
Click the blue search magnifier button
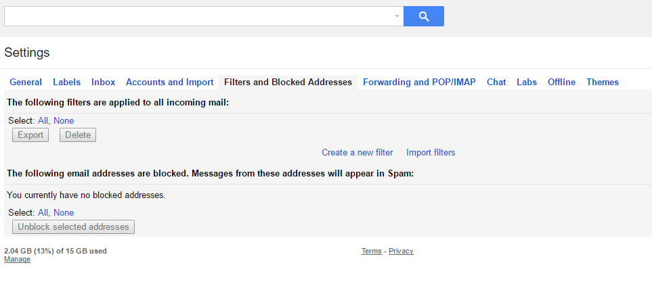click(x=424, y=16)
